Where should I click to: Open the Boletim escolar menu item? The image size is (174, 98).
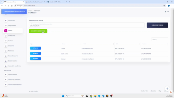click(x=13, y=61)
